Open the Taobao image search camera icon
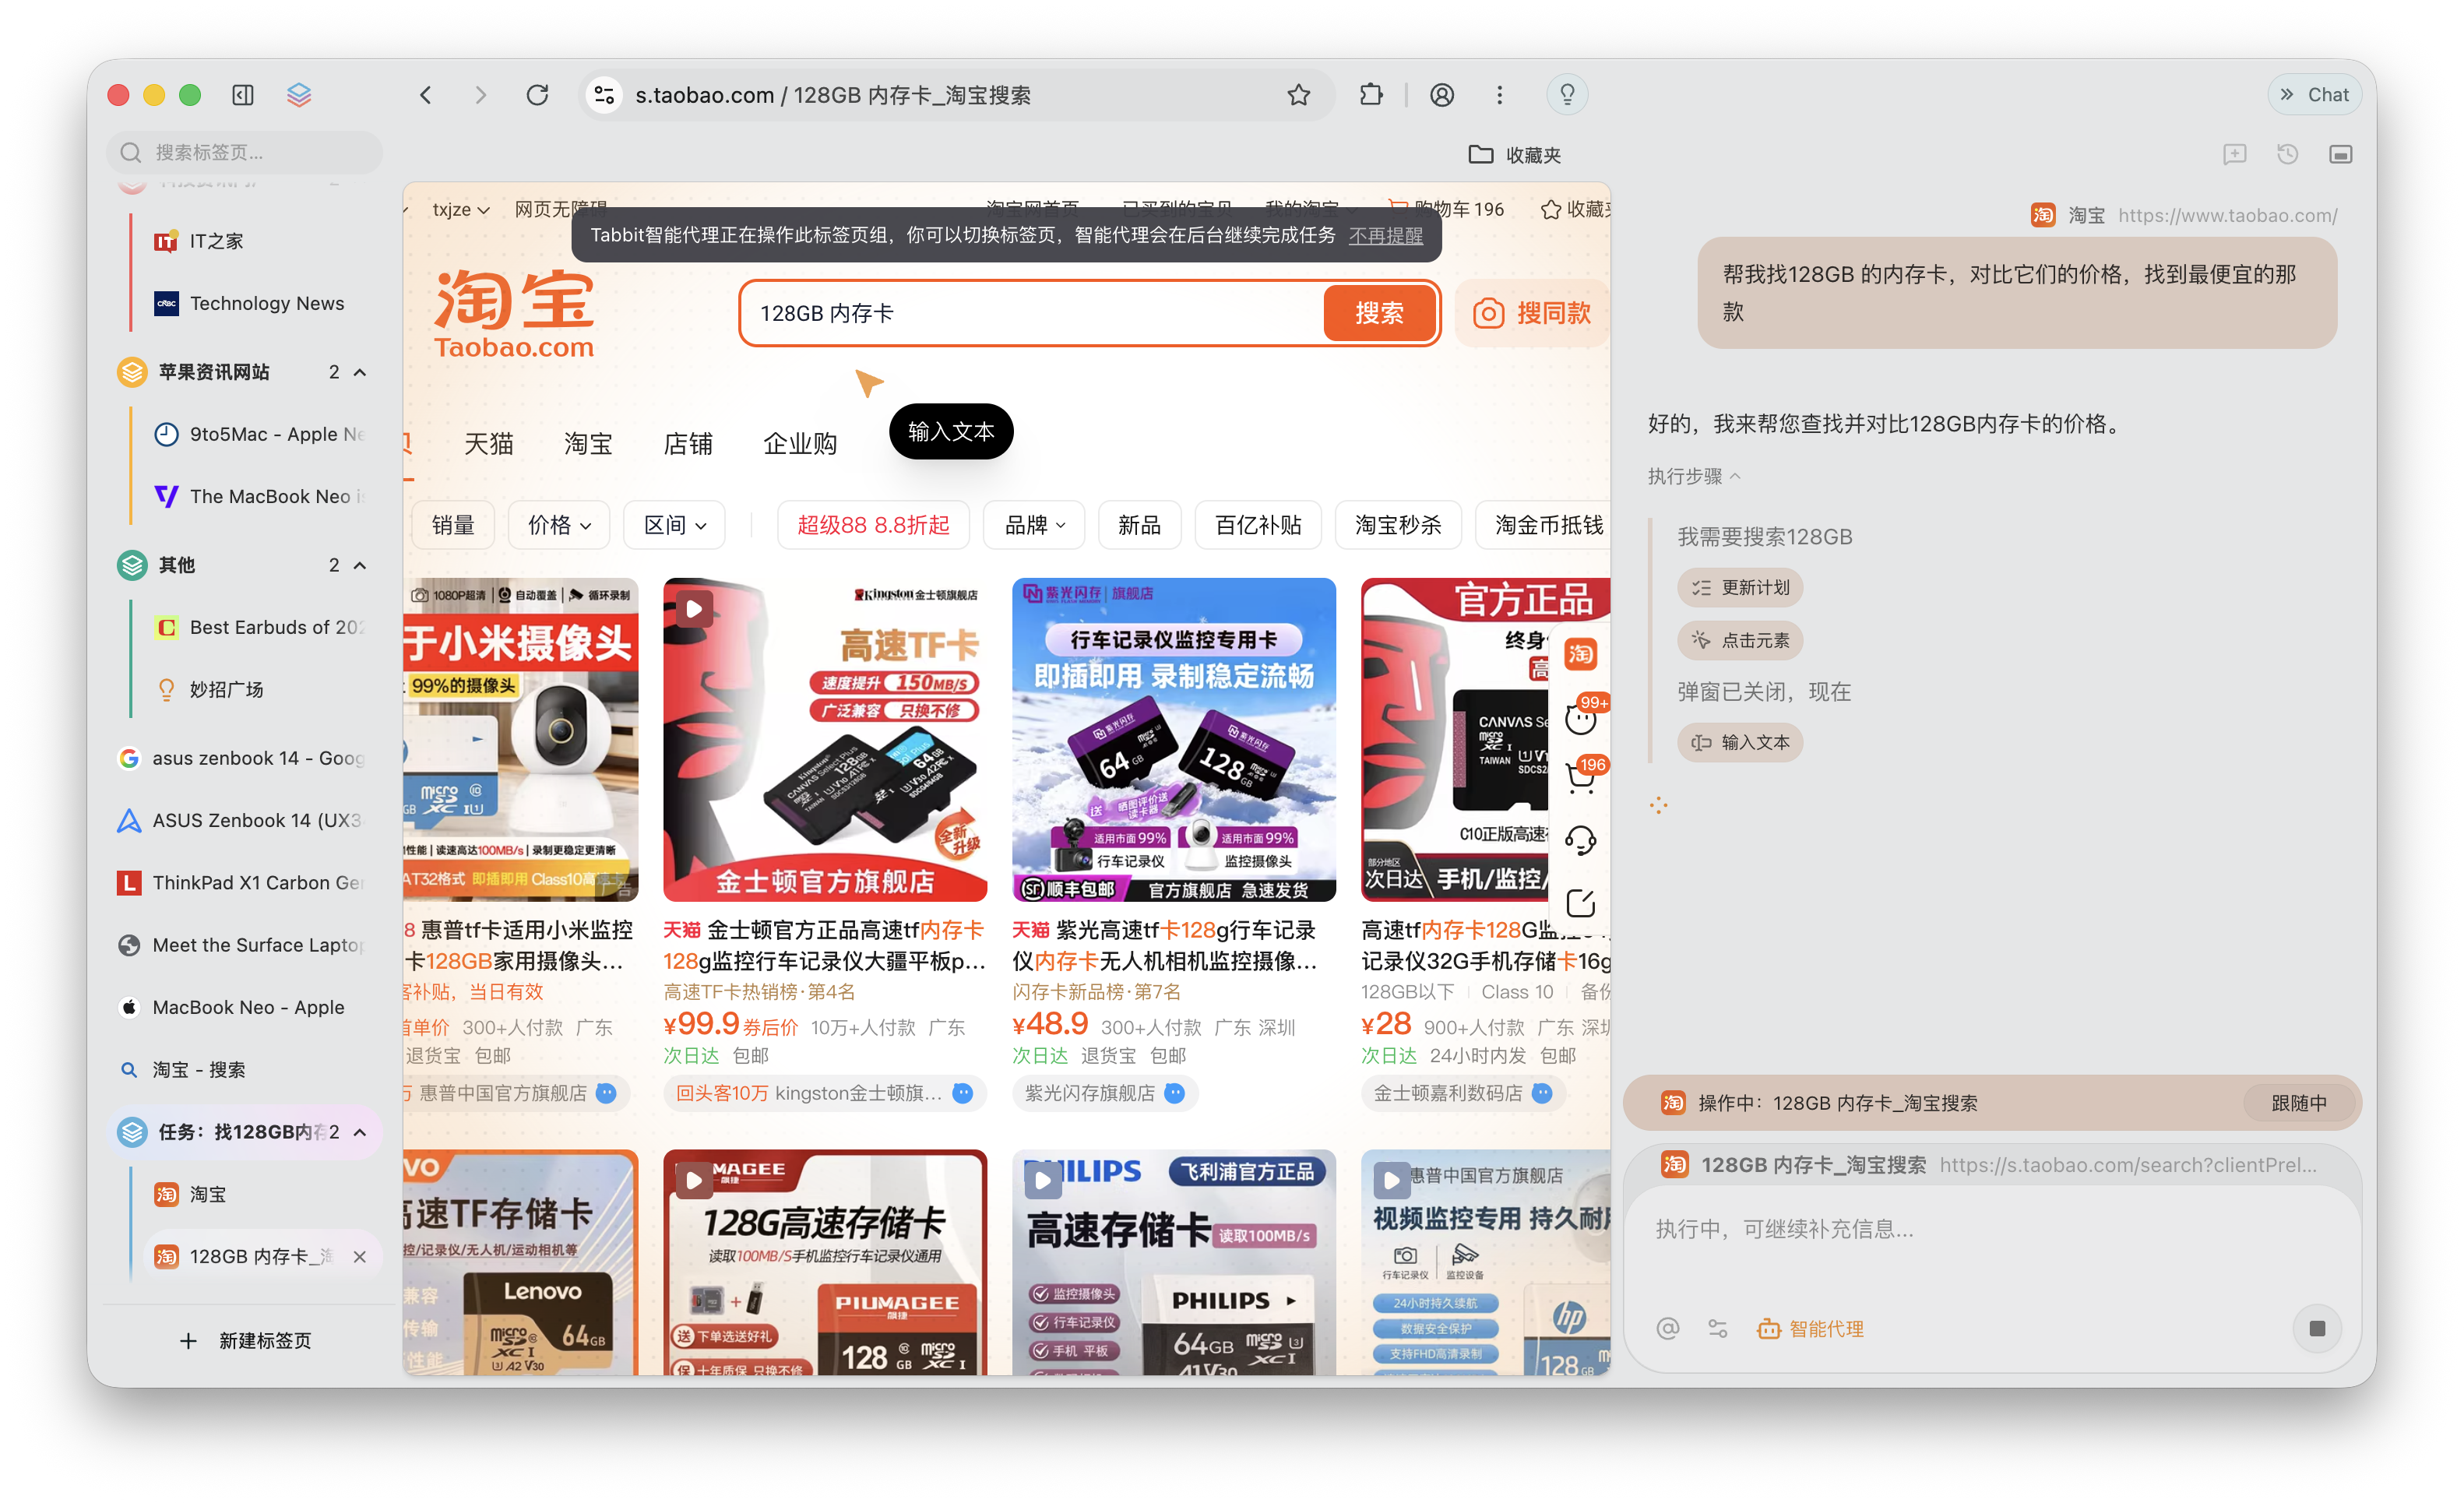Image resolution: width=2464 pixels, height=1503 pixels. (x=1489, y=312)
